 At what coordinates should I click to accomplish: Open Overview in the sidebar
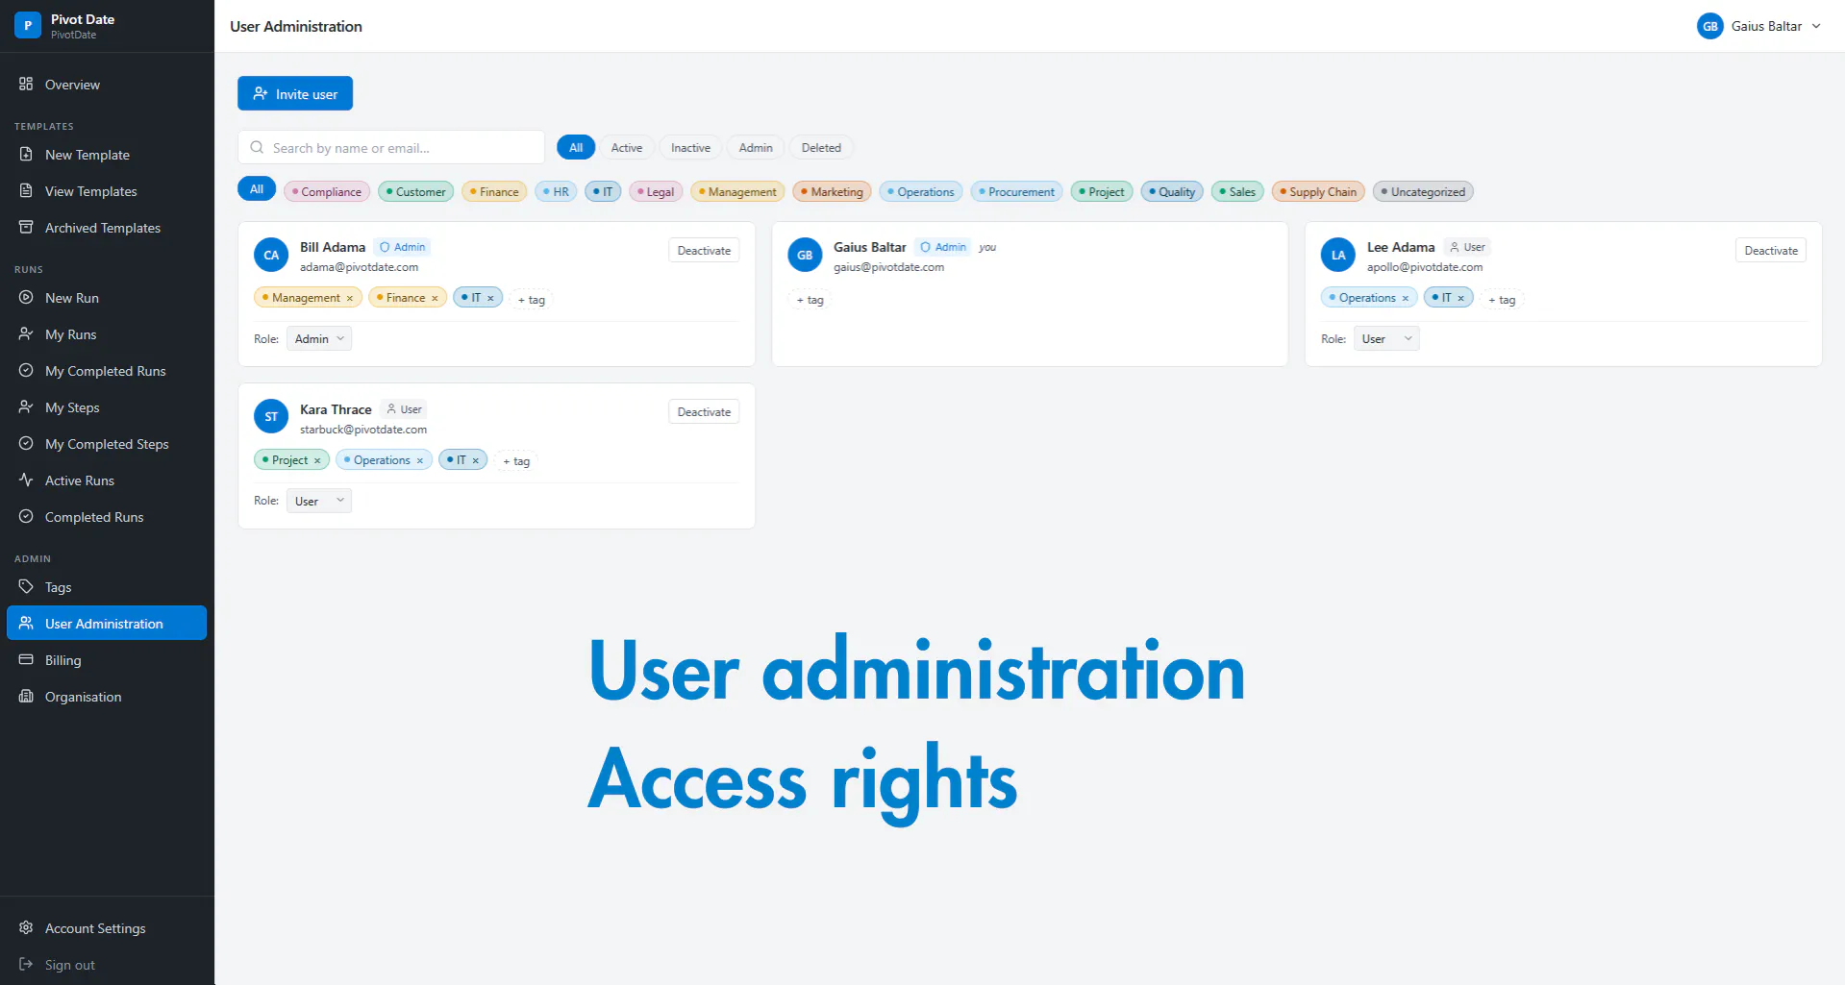tap(107, 84)
